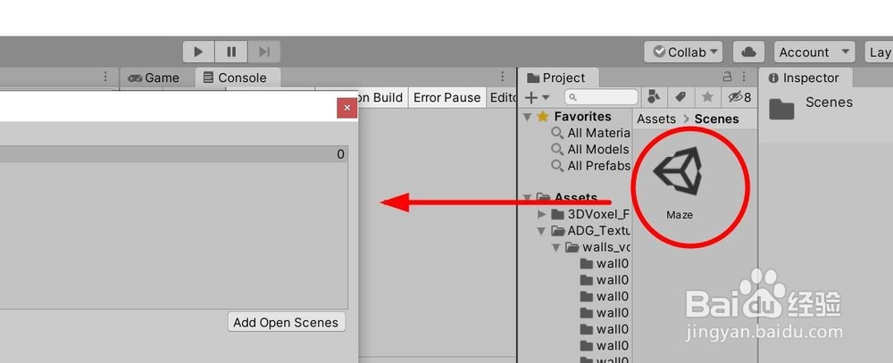This screenshot has height=363, width=893.
Task: Collapse the ADG_Textures folder
Action: pyautogui.click(x=541, y=231)
